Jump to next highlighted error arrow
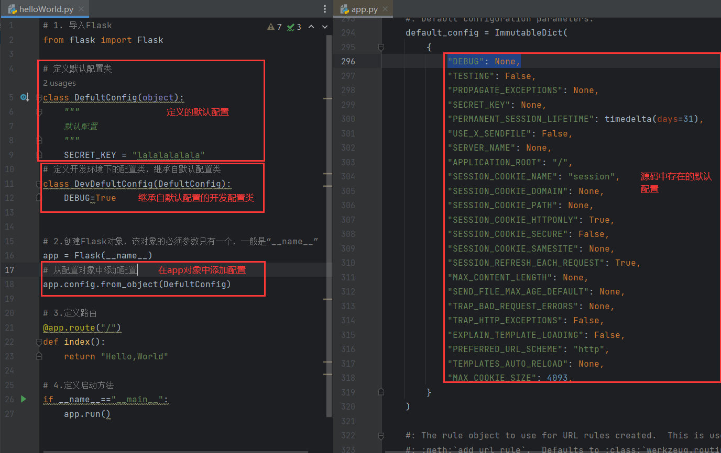The image size is (721, 453). pos(325,27)
